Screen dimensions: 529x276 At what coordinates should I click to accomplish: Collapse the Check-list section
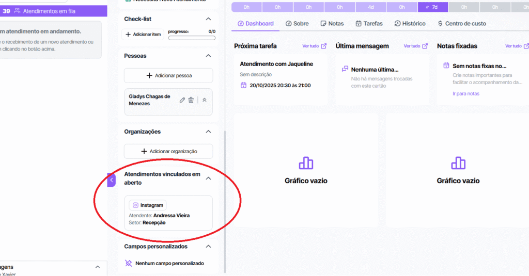[x=208, y=19]
